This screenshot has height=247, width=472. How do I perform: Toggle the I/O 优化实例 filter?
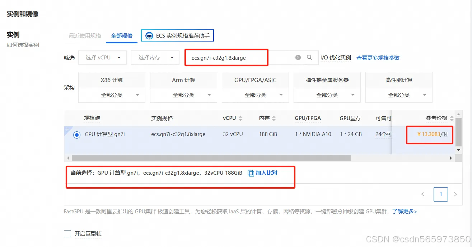pos(336,57)
